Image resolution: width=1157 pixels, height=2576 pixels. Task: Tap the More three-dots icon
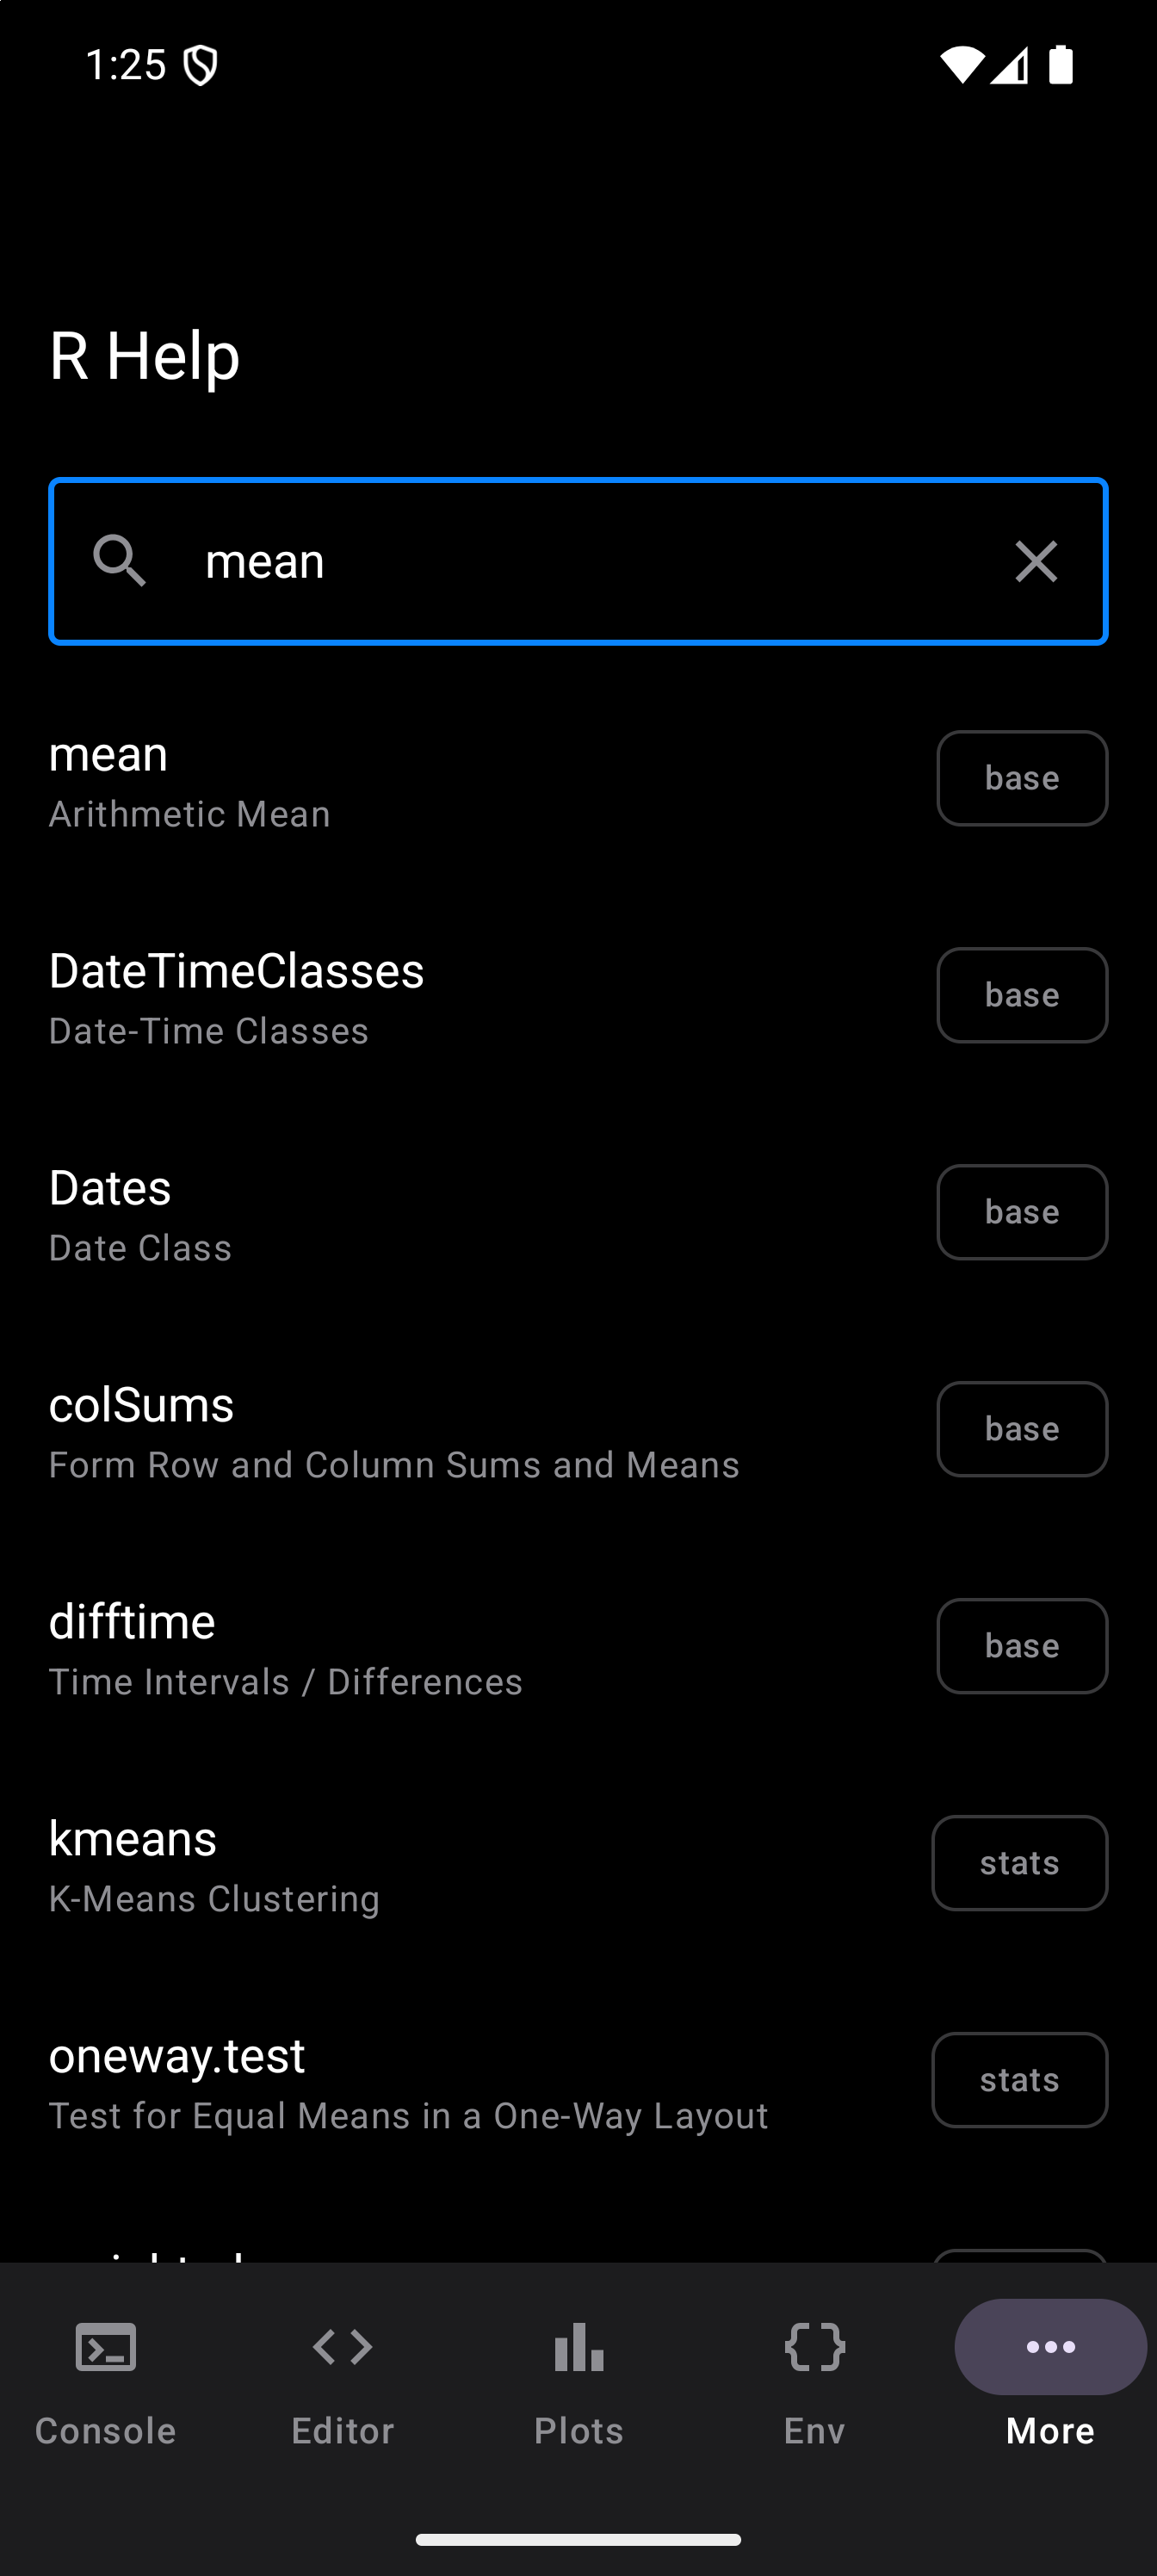pos(1050,2347)
